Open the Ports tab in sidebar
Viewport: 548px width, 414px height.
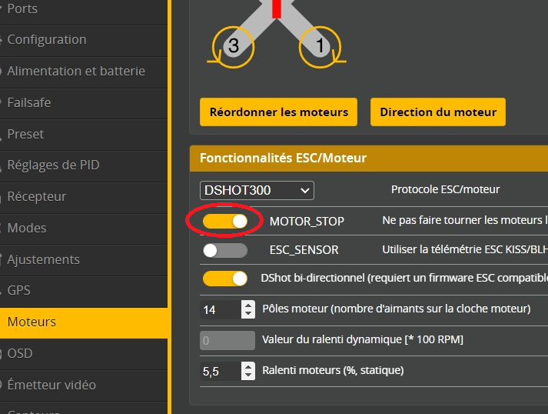pos(22,9)
